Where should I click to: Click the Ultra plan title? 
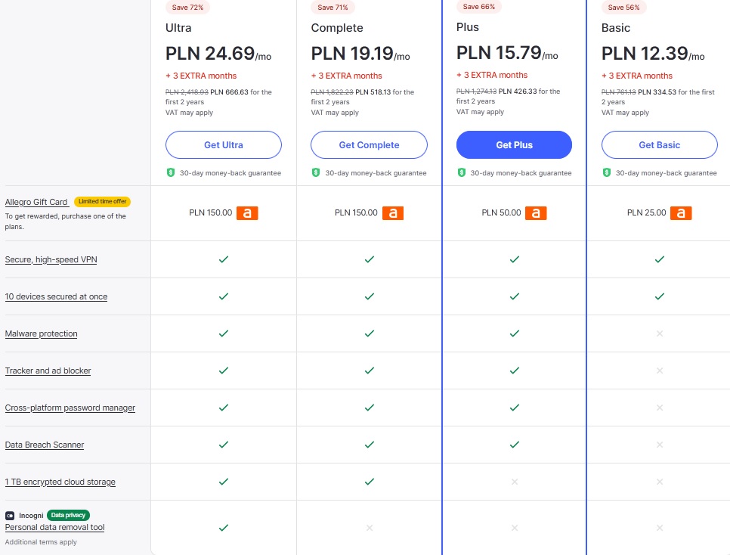(178, 28)
